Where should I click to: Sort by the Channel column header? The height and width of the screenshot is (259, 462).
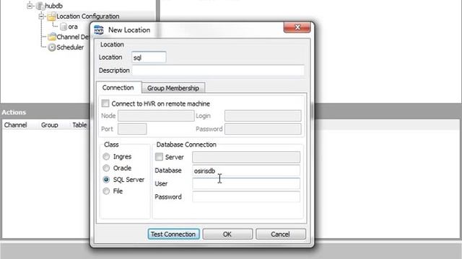pyautogui.click(x=16, y=125)
